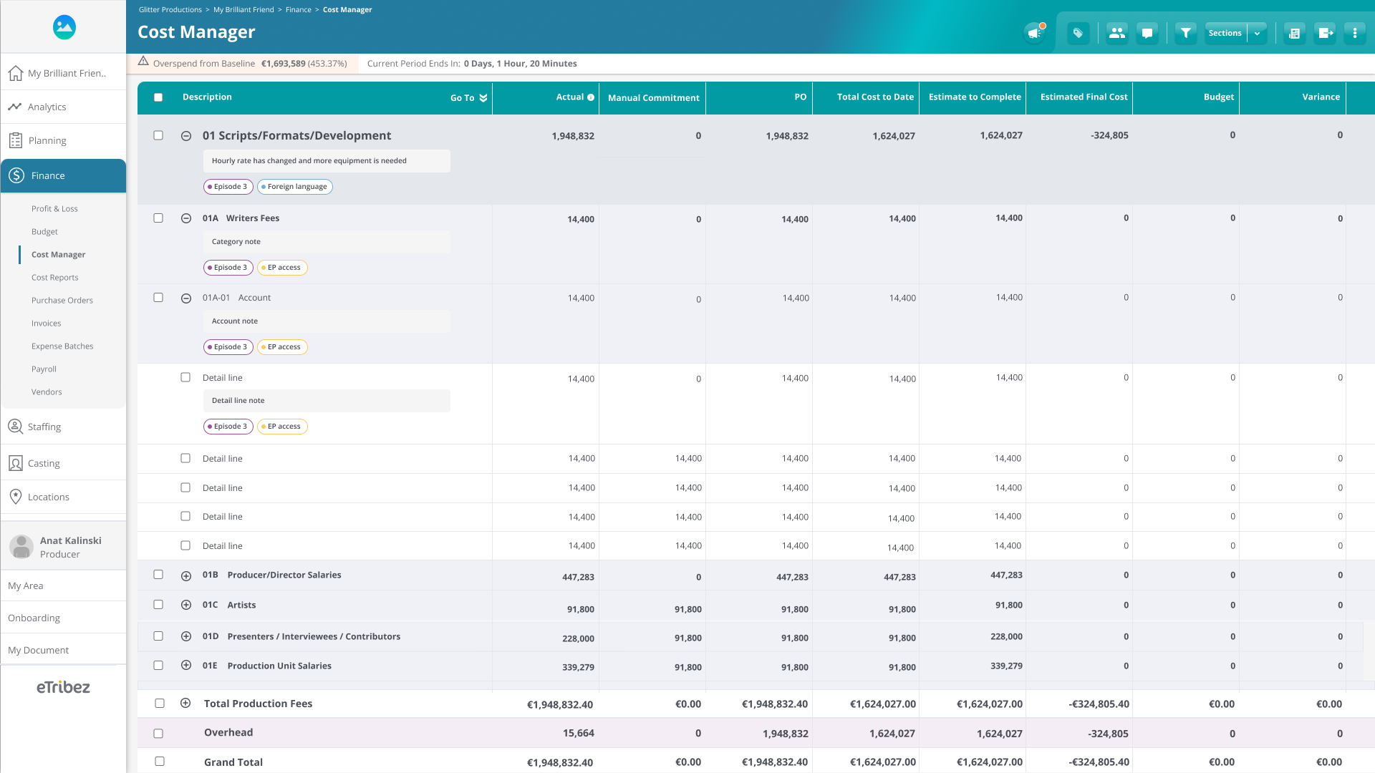The image size is (1375, 773).
Task: Edit the Category note field
Action: [327, 242]
